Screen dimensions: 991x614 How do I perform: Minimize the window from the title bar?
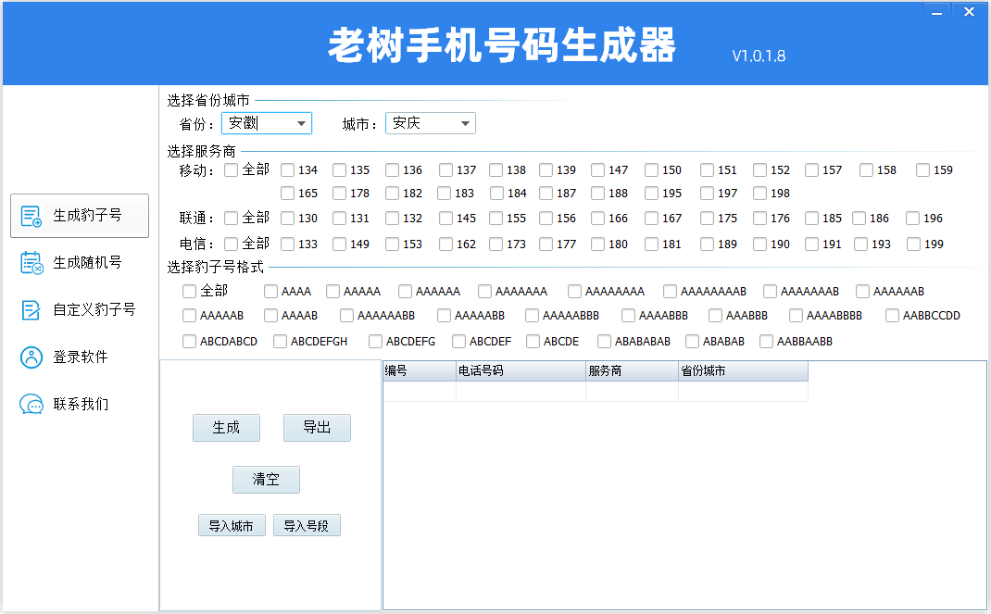[x=936, y=11]
